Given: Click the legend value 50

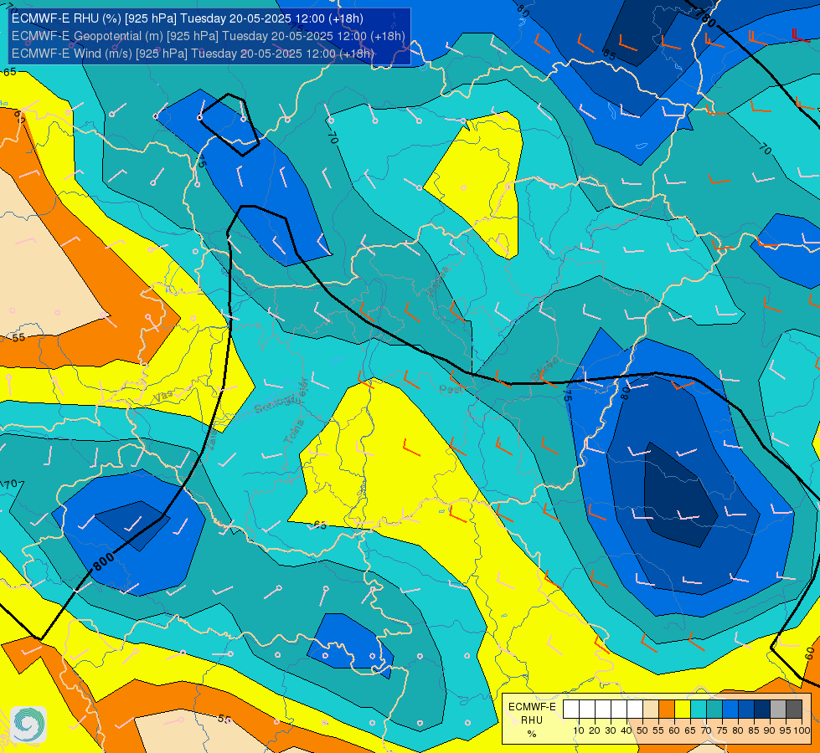Looking at the screenshot, I should pyautogui.click(x=642, y=730).
